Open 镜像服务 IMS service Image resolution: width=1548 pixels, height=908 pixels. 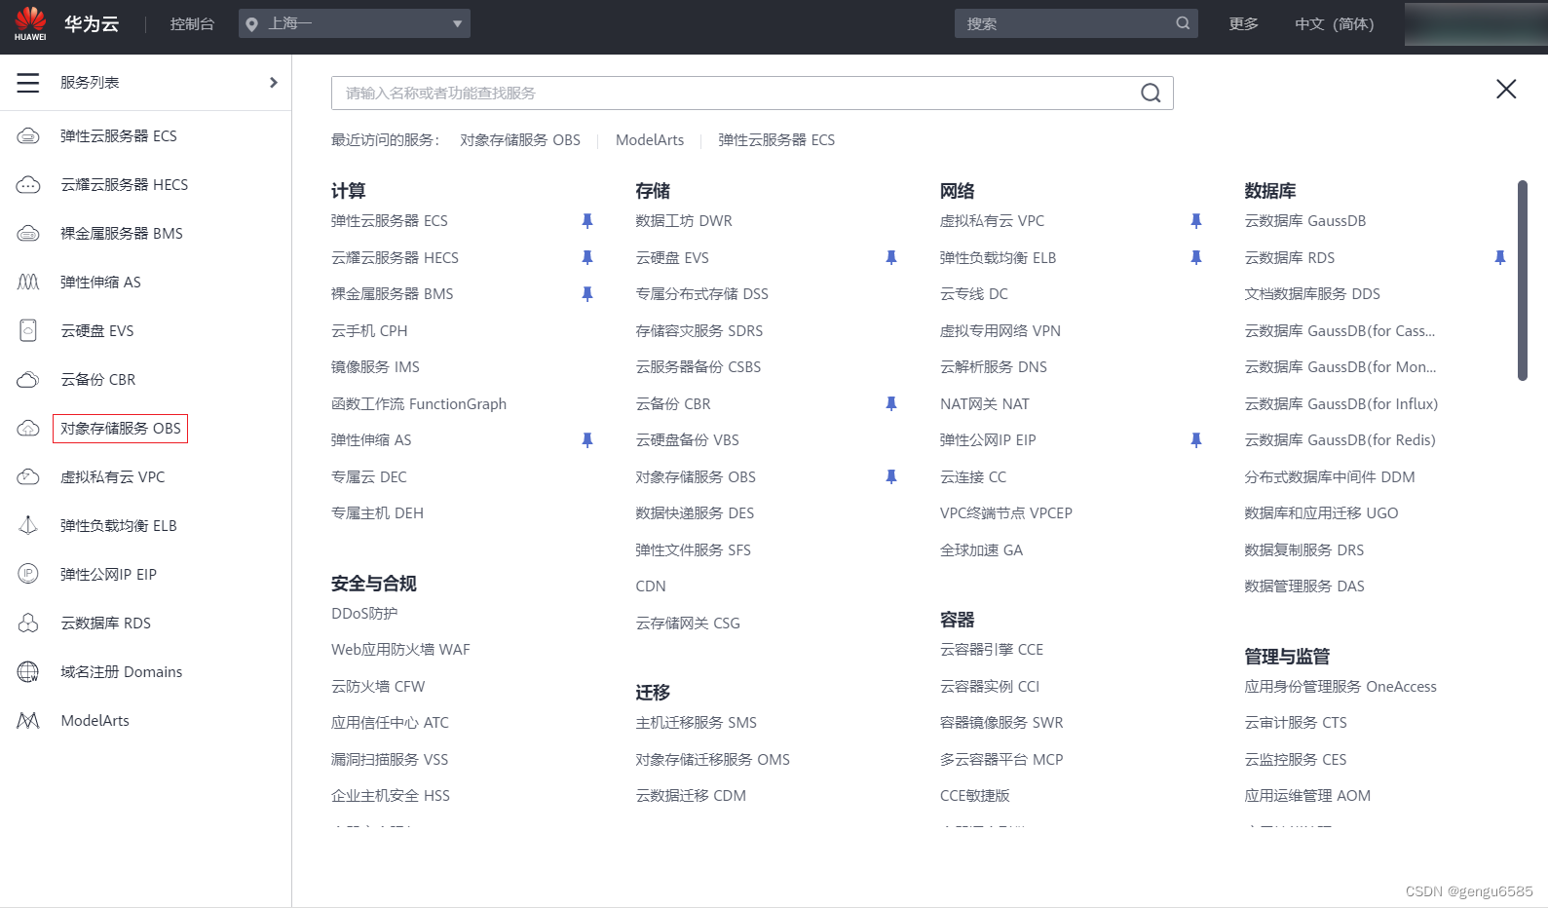376,367
